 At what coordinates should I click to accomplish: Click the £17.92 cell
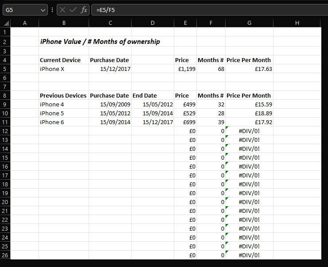pos(249,122)
